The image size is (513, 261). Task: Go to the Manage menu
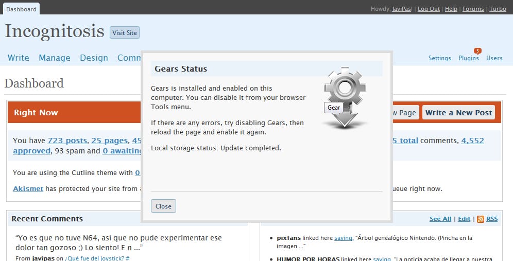(x=54, y=58)
